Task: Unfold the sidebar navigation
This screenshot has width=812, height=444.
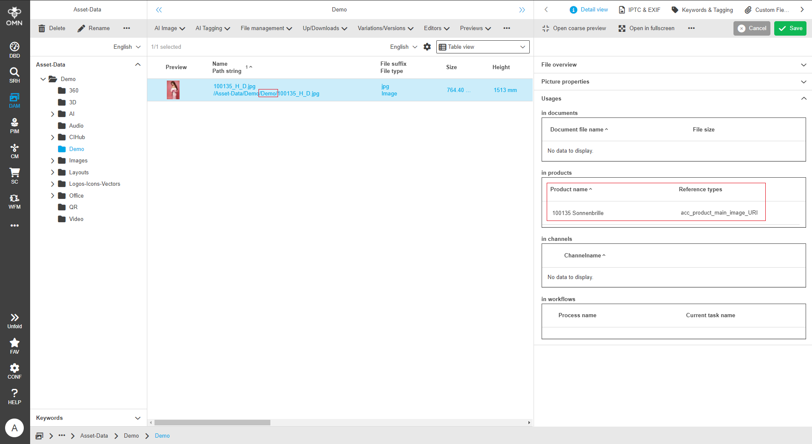Action: click(14, 321)
